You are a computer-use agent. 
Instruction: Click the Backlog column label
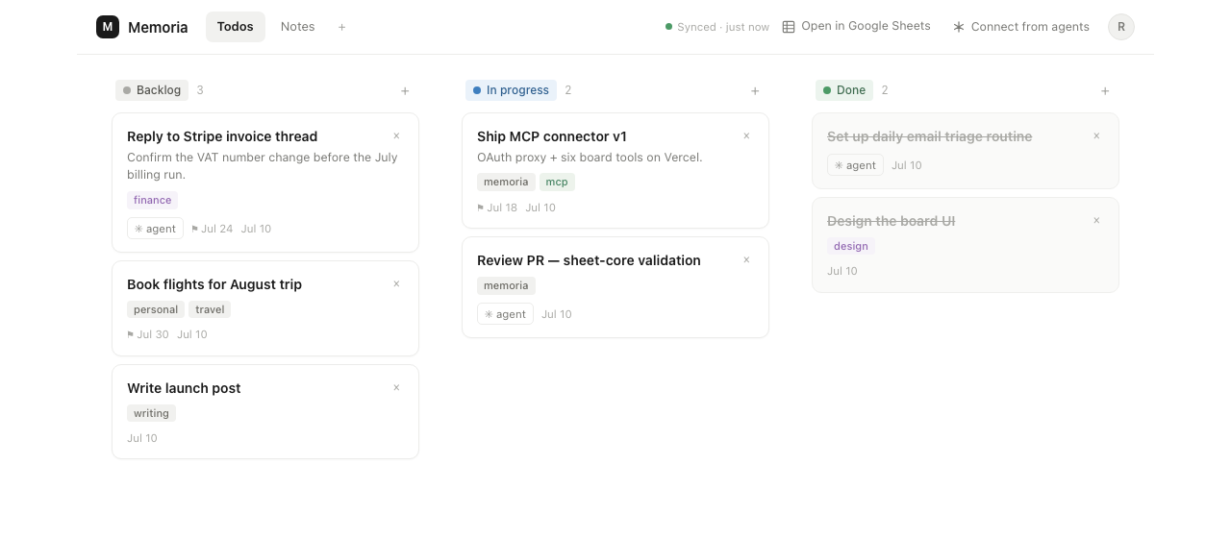(152, 90)
